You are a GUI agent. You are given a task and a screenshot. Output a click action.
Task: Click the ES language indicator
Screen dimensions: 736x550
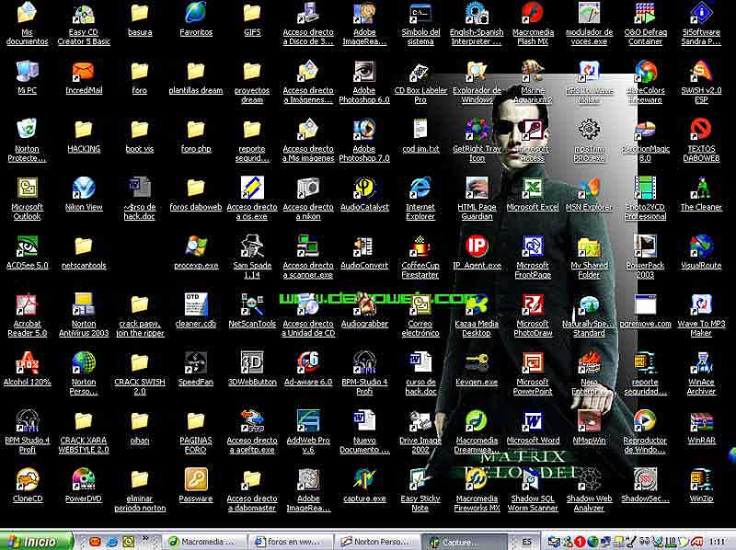pos(526,542)
